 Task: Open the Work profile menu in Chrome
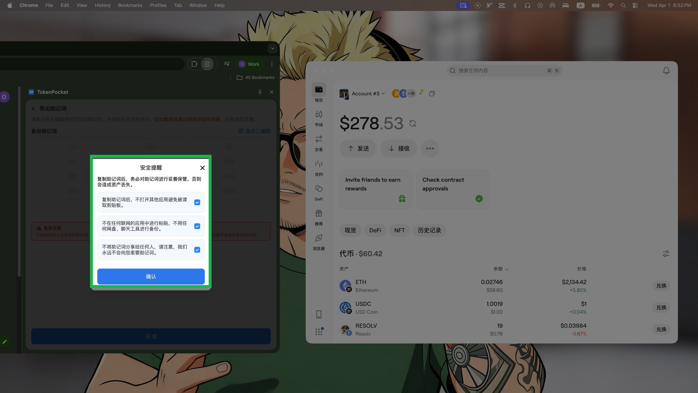(x=249, y=64)
